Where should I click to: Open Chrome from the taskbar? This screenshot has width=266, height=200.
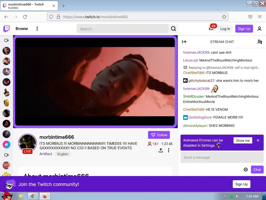pyautogui.click(x=33, y=196)
